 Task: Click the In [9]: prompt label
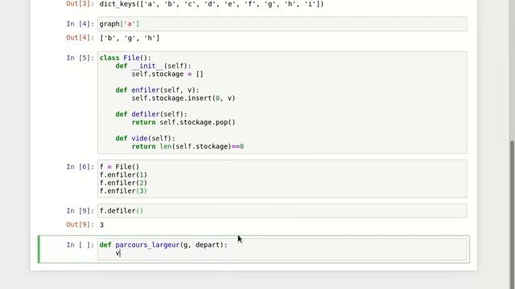(80, 210)
